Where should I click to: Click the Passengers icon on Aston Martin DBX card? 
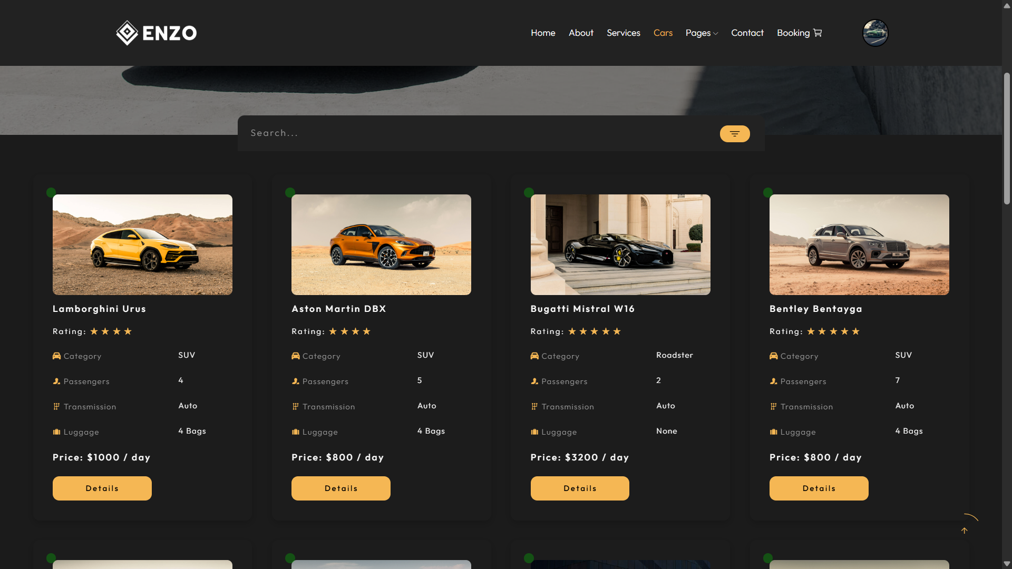296,381
